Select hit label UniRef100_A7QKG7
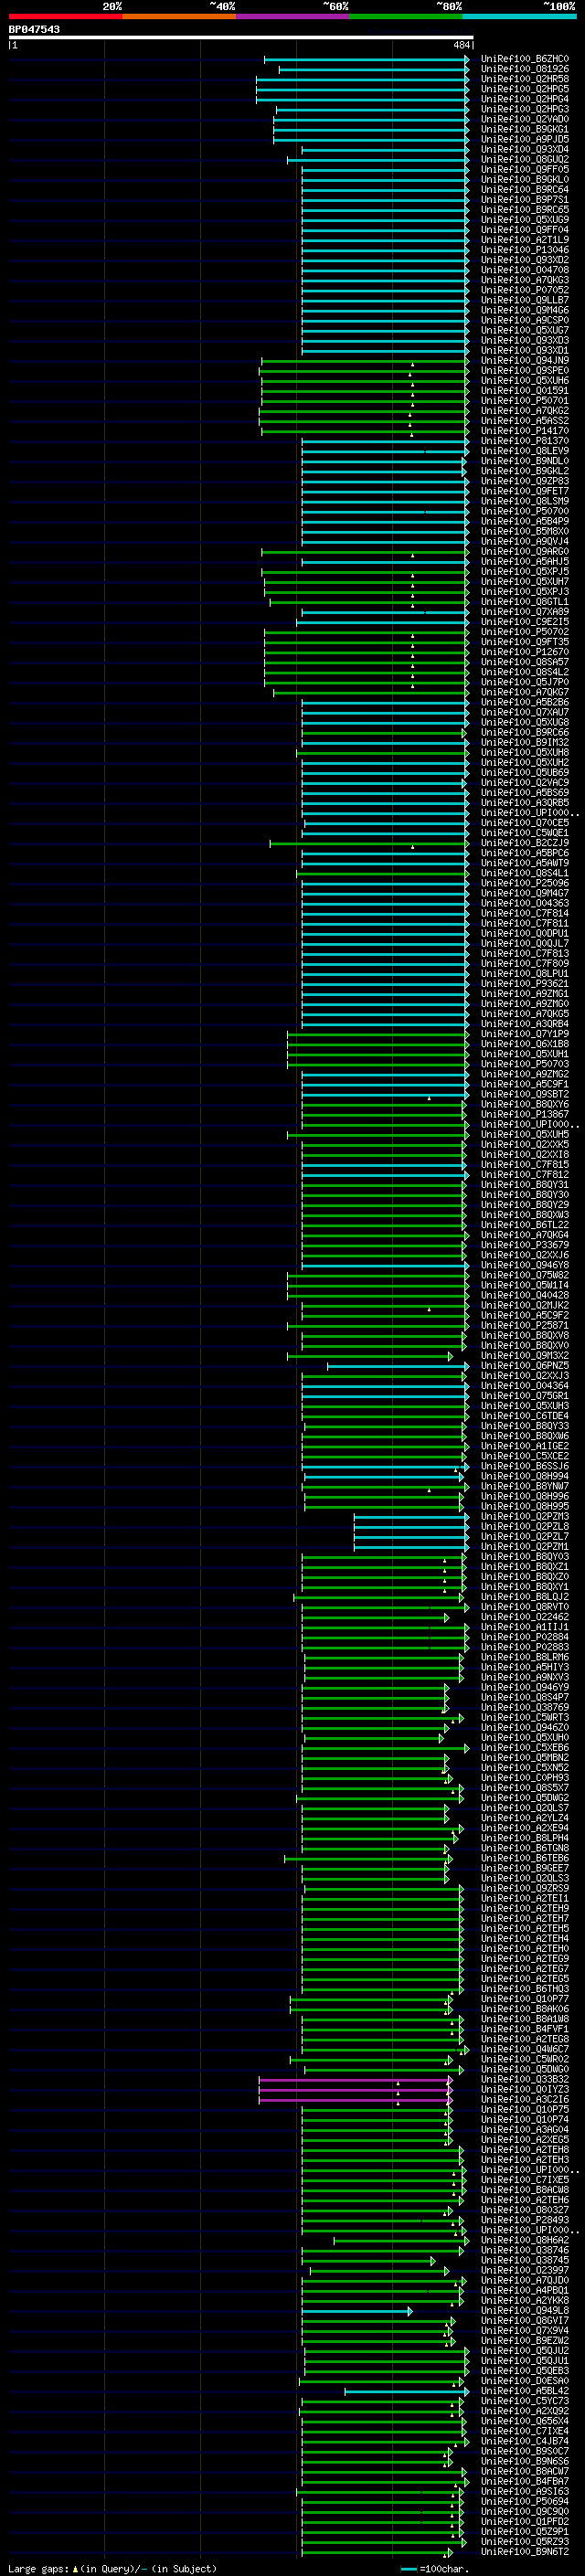This screenshot has width=585, height=2576. (x=525, y=692)
